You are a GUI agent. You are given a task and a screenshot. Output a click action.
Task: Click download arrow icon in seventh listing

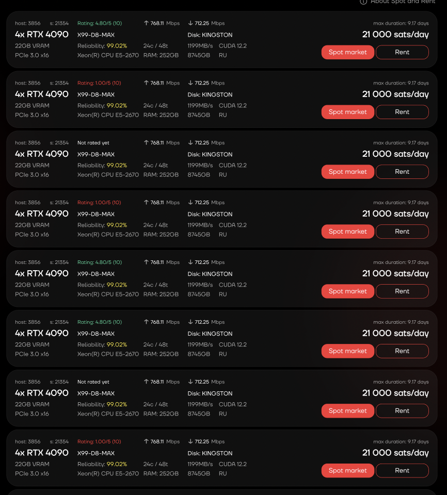pos(190,382)
